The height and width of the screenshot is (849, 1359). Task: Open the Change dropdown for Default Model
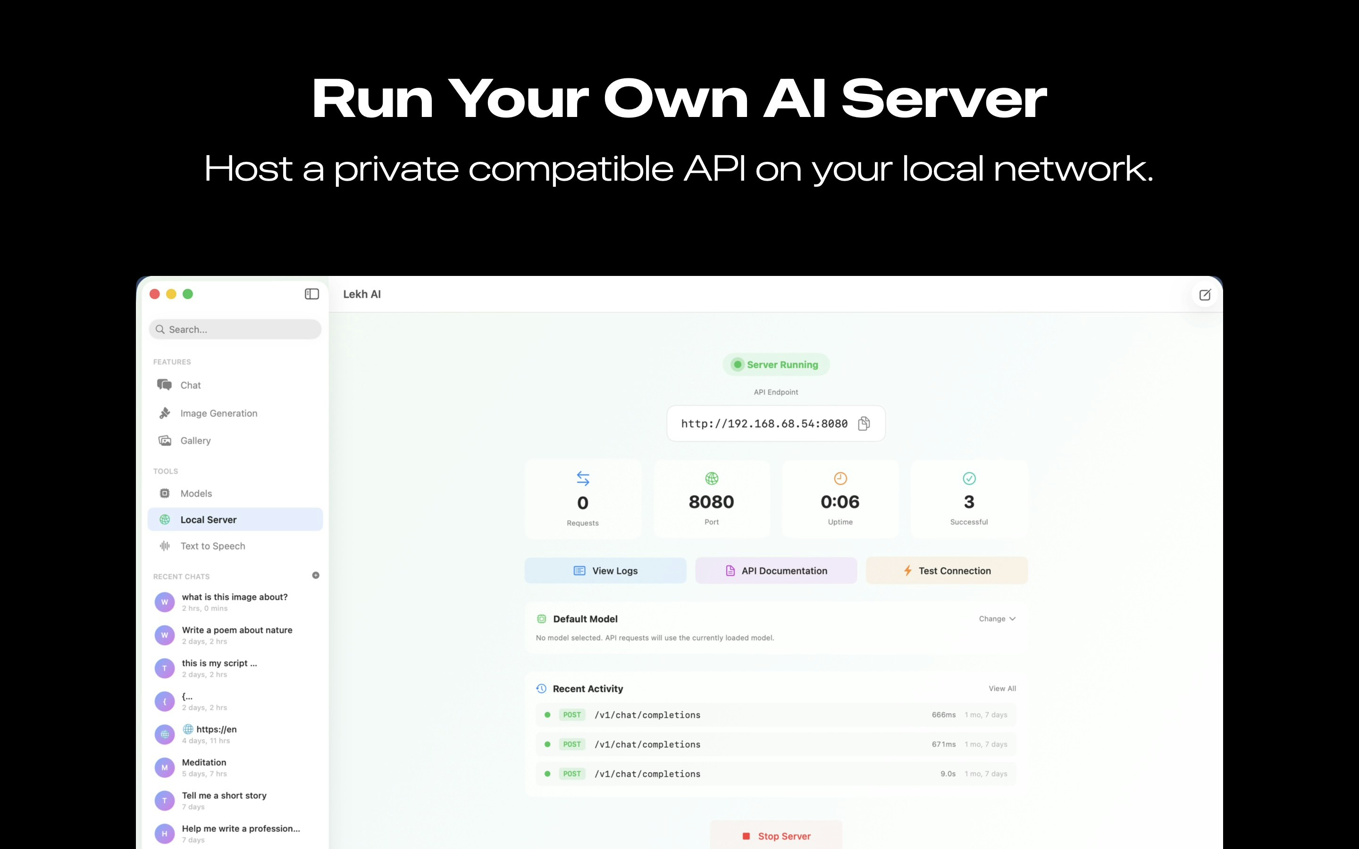[997, 618]
